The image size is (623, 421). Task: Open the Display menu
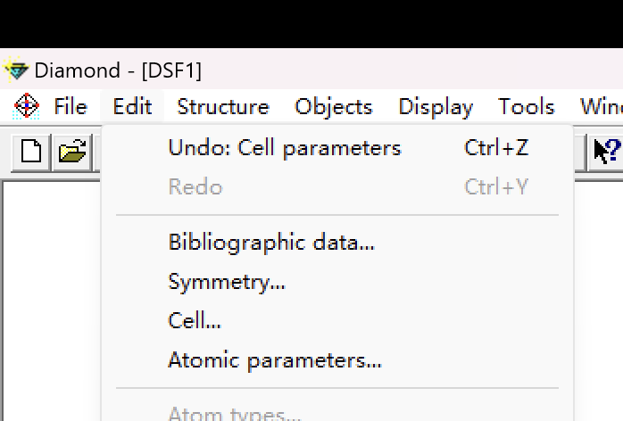click(435, 106)
